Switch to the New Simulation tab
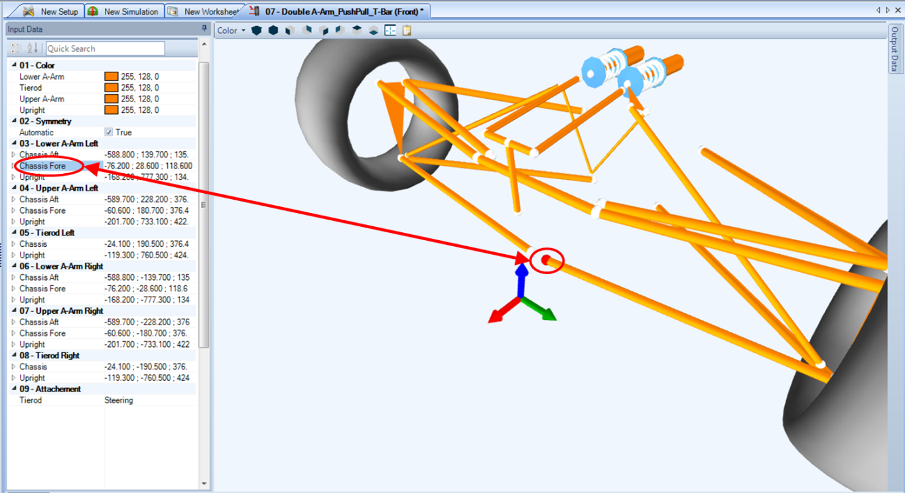905x493 pixels. click(123, 11)
